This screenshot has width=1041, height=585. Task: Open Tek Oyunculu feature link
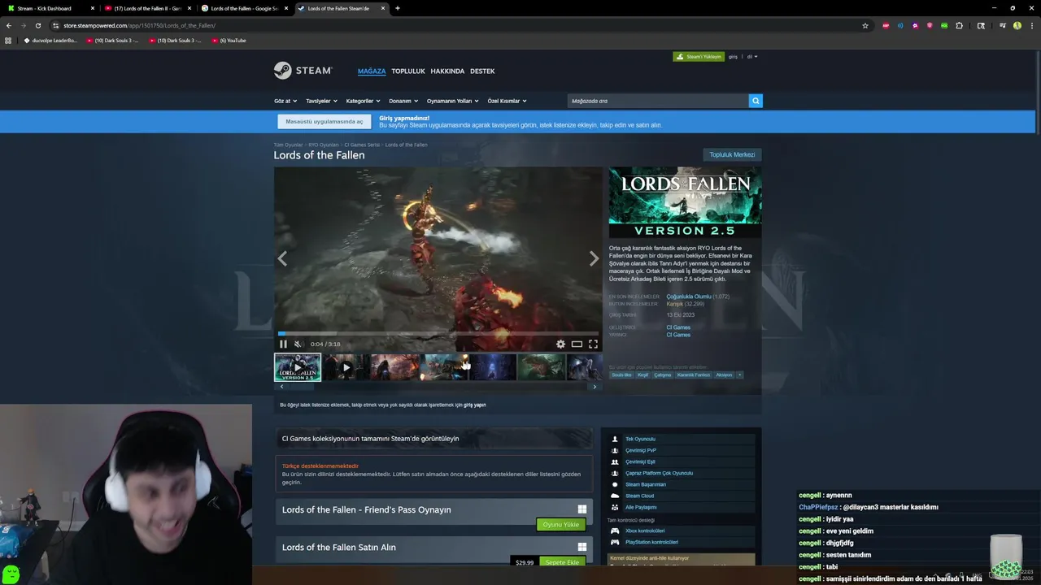640,439
